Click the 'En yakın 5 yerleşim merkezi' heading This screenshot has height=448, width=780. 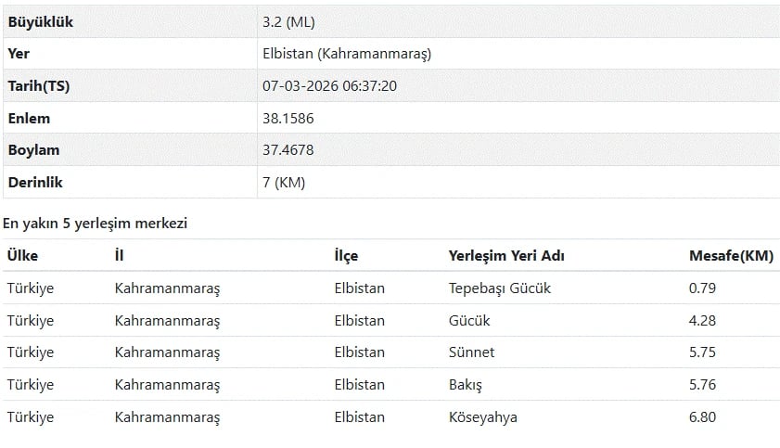[96, 224]
